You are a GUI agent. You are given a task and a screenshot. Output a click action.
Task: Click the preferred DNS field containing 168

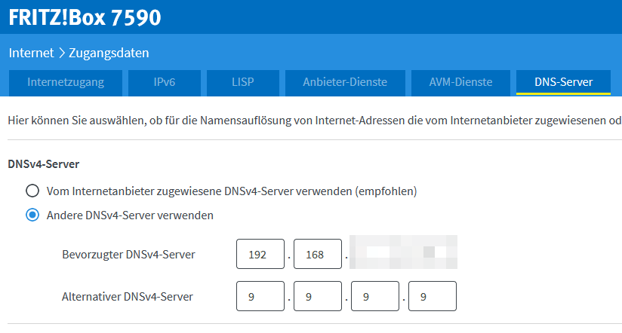tap(318, 254)
